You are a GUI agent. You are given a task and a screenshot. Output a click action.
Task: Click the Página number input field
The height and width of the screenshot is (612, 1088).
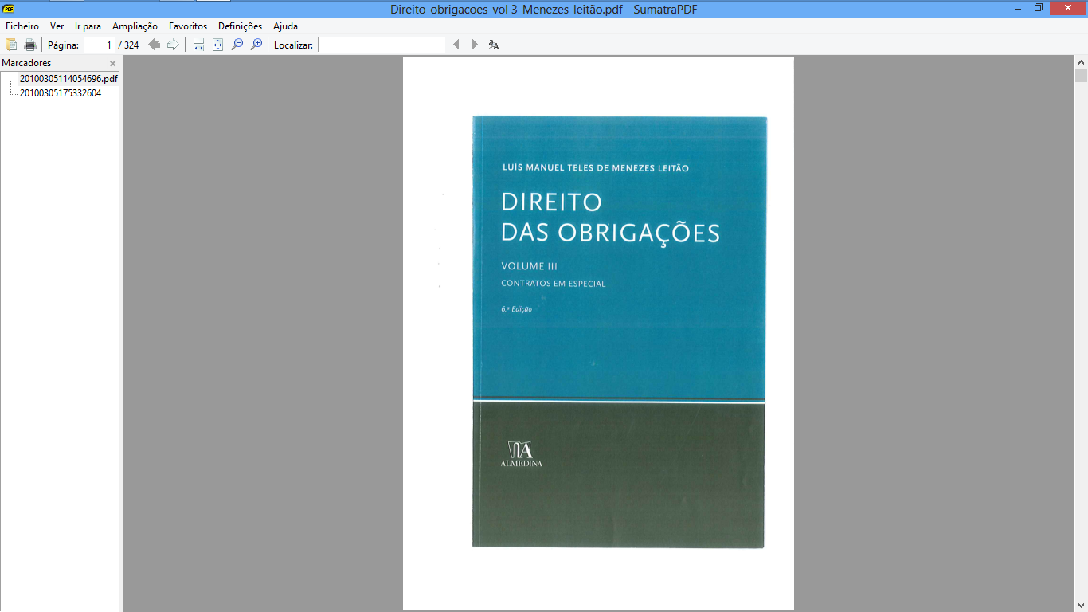tap(100, 45)
